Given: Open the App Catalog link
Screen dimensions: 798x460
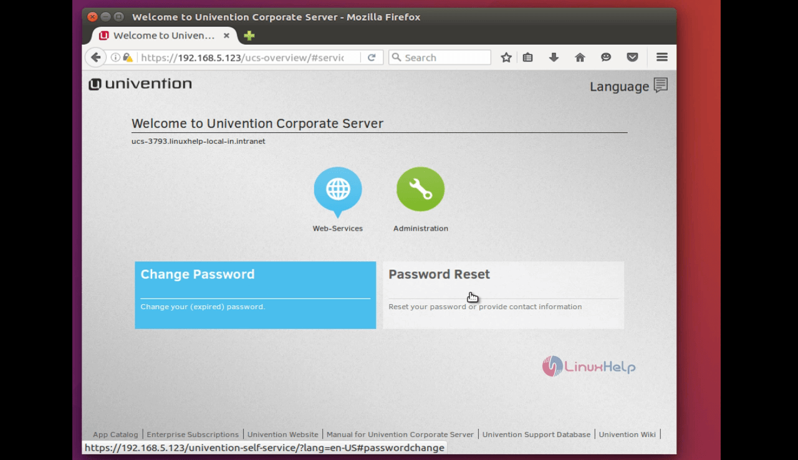Looking at the screenshot, I should tap(115, 434).
